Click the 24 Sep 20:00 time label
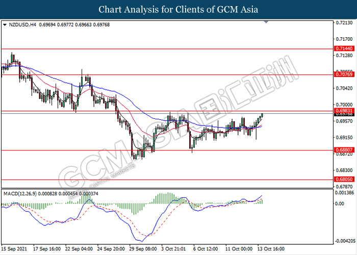The width and height of the screenshot is (357, 255). [111, 249]
